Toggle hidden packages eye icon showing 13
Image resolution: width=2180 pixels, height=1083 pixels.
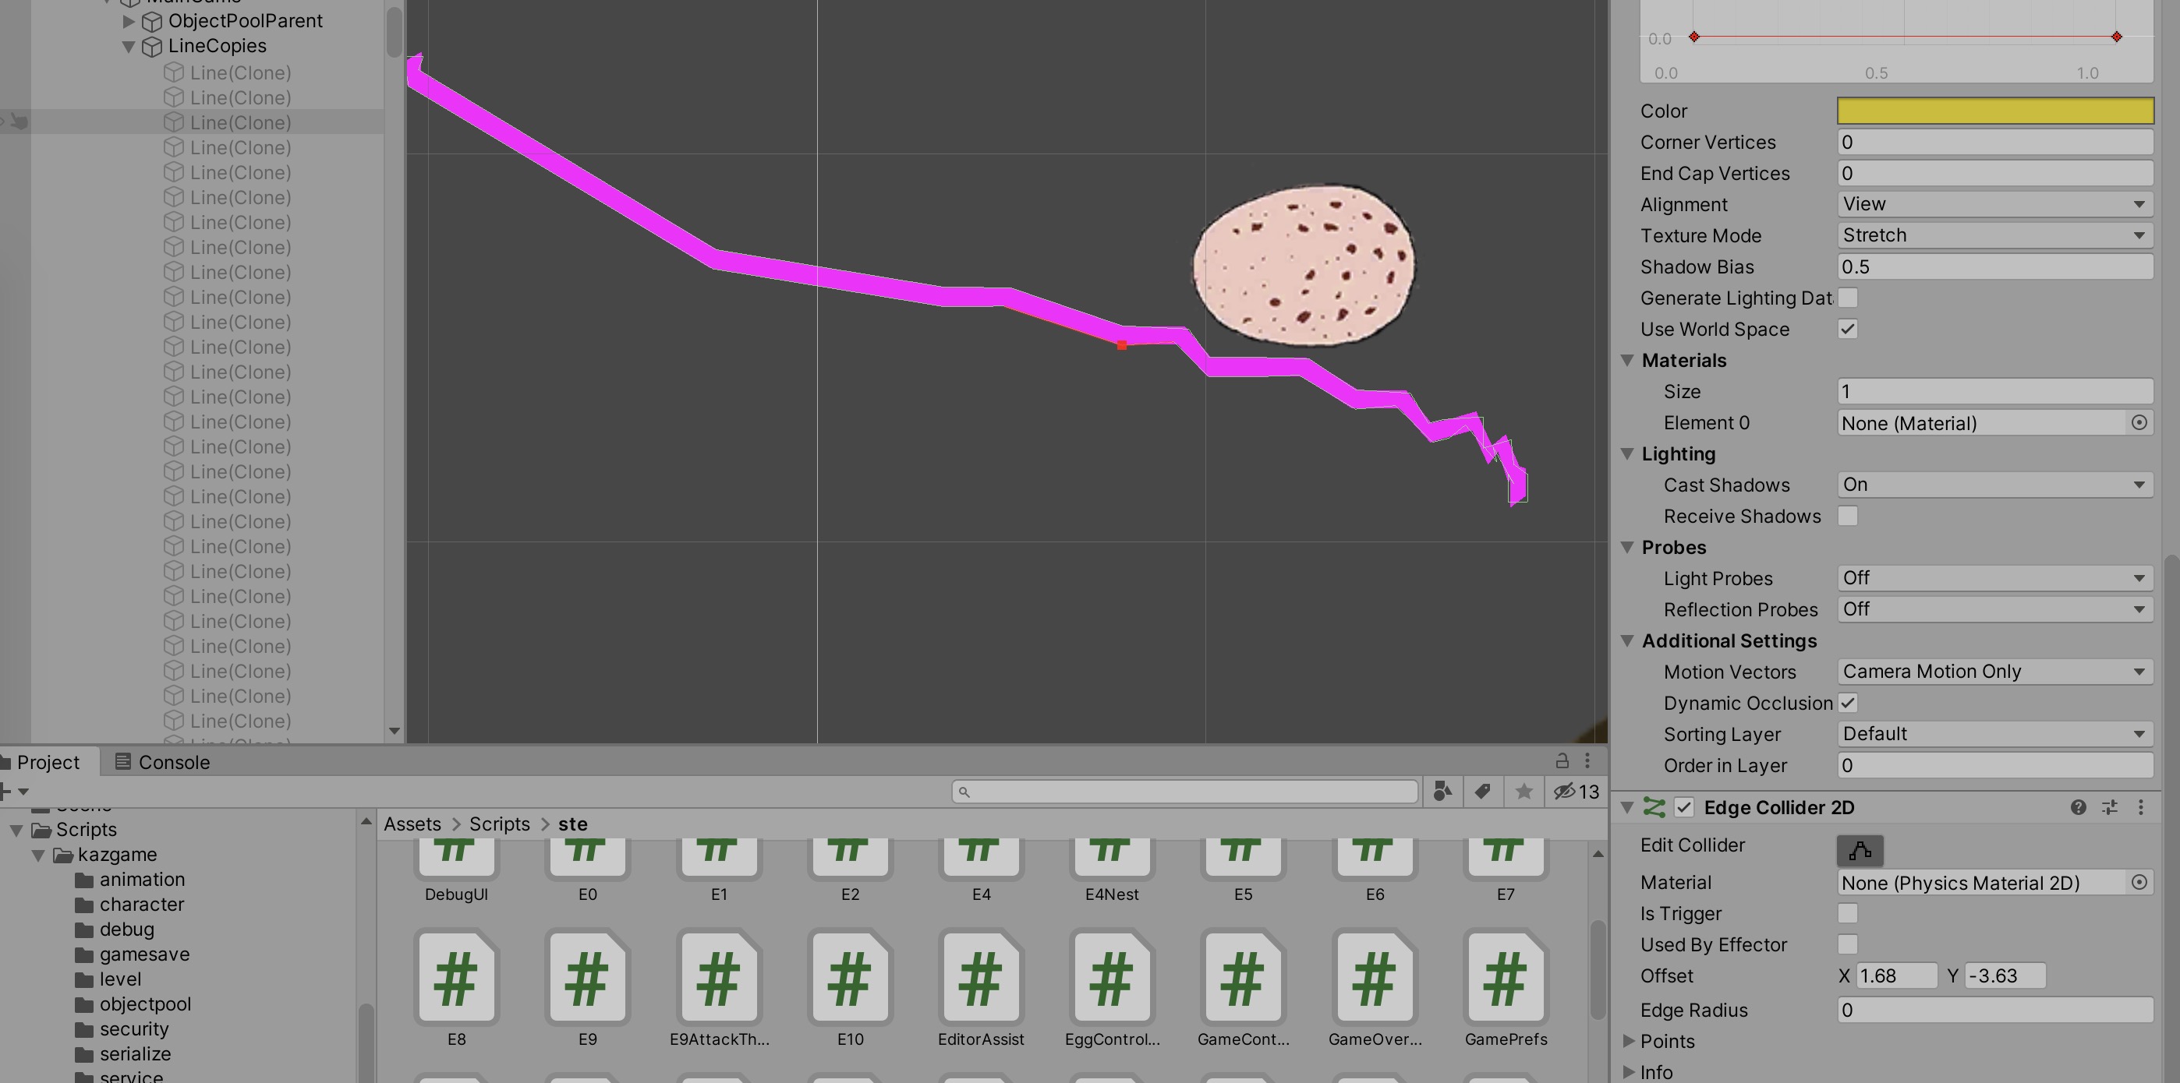click(1577, 792)
